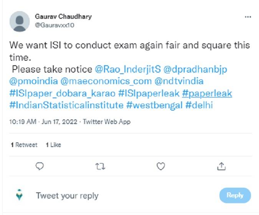This screenshot has height=215, width=259.
Task: Visit the @pmoindia mention profile
Action: (33, 81)
